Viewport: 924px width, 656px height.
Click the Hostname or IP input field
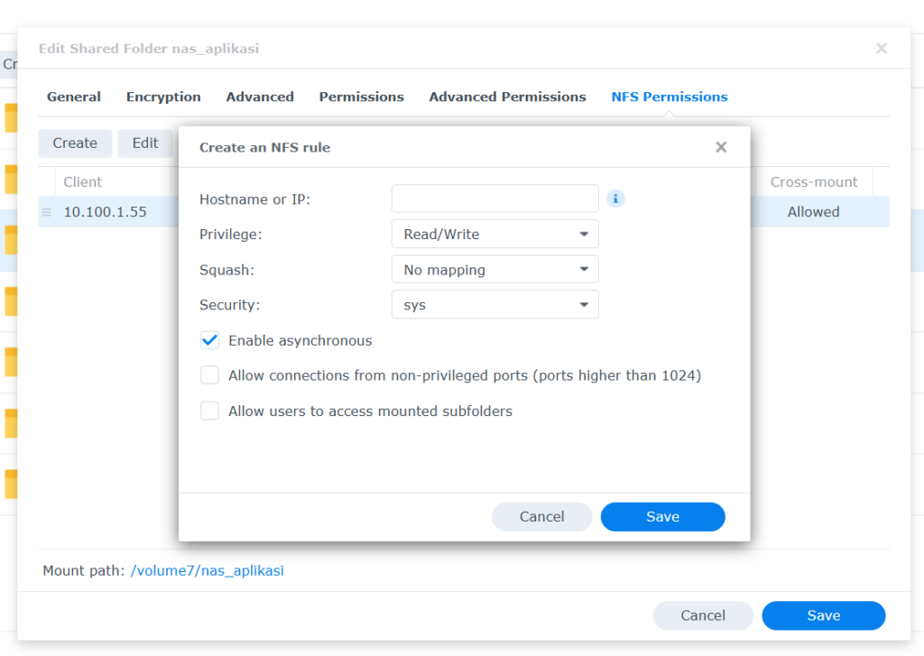(x=494, y=198)
